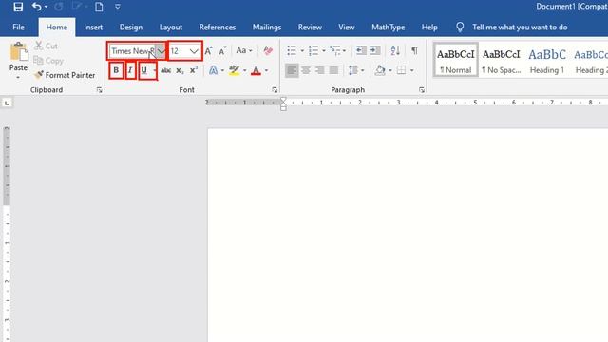The width and height of the screenshot is (608, 342).
Task: Toggle Subscript formatting
Action: pyautogui.click(x=180, y=70)
